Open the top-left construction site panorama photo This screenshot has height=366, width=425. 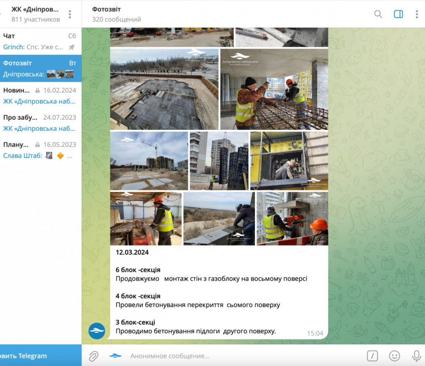[x=172, y=37]
